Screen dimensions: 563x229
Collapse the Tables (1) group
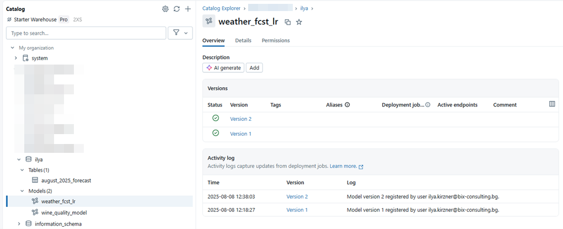(x=22, y=170)
